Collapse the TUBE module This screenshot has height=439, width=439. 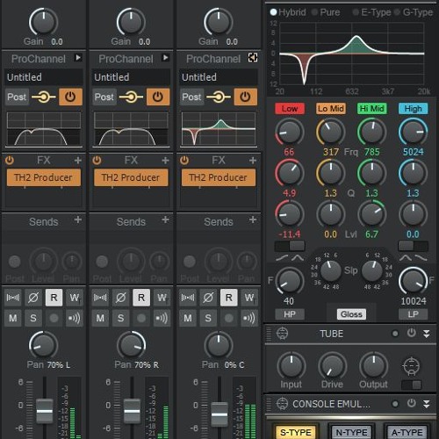tap(427, 334)
